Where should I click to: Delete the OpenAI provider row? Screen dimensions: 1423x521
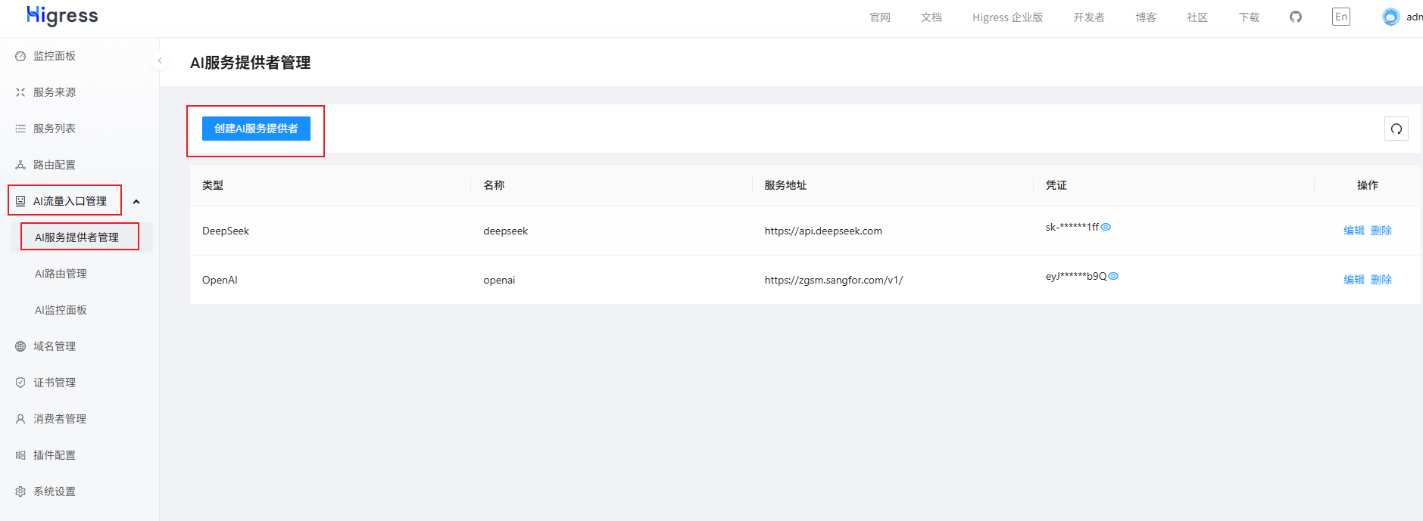coord(1381,280)
